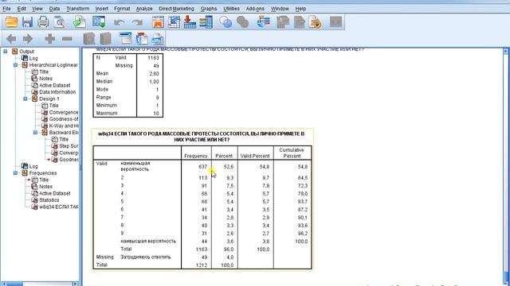Select the K-Way and Higher item in outline

[x=64, y=126]
